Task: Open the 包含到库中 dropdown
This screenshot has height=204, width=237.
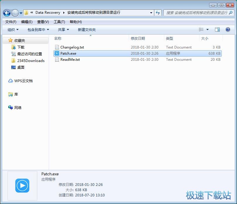Action: click(38, 30)
